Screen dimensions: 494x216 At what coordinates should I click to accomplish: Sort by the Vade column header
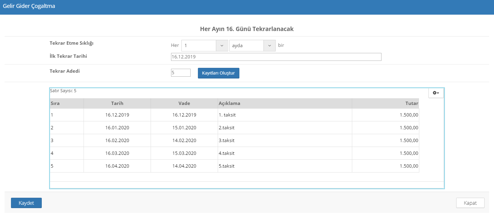coord(184,103)
